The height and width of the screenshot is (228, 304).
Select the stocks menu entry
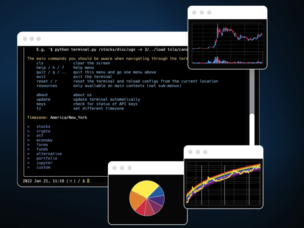(43, 127)
